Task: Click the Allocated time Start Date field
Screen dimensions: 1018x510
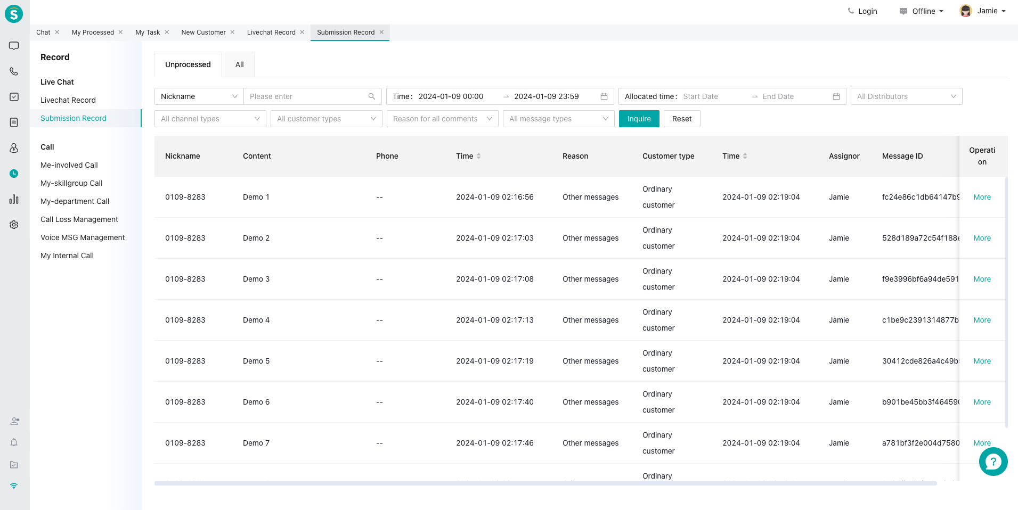Action: tap(714, 96)
